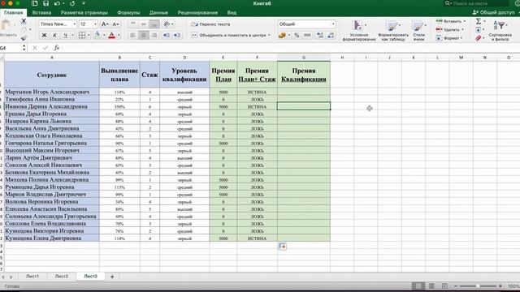Click the Общий доступ share button

tap(494, 12)
